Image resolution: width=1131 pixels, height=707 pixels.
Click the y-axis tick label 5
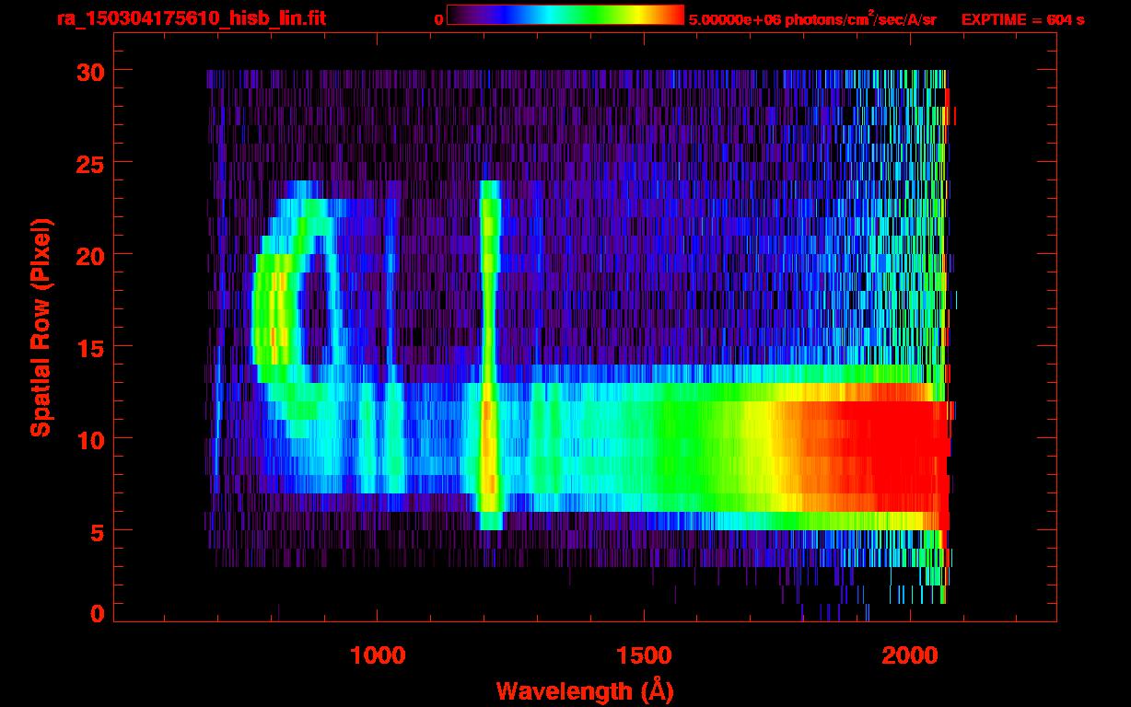[97, 531]
